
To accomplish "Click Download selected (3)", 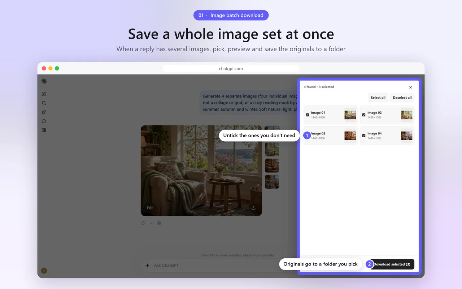I will [392, 264].
